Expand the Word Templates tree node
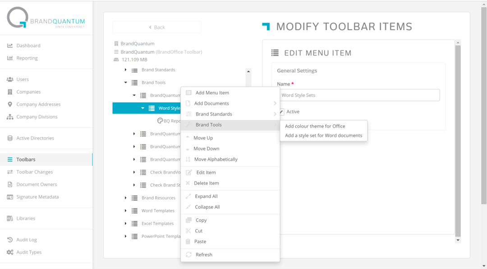This screenshot has width=487, height=269. tap(125, 211)
